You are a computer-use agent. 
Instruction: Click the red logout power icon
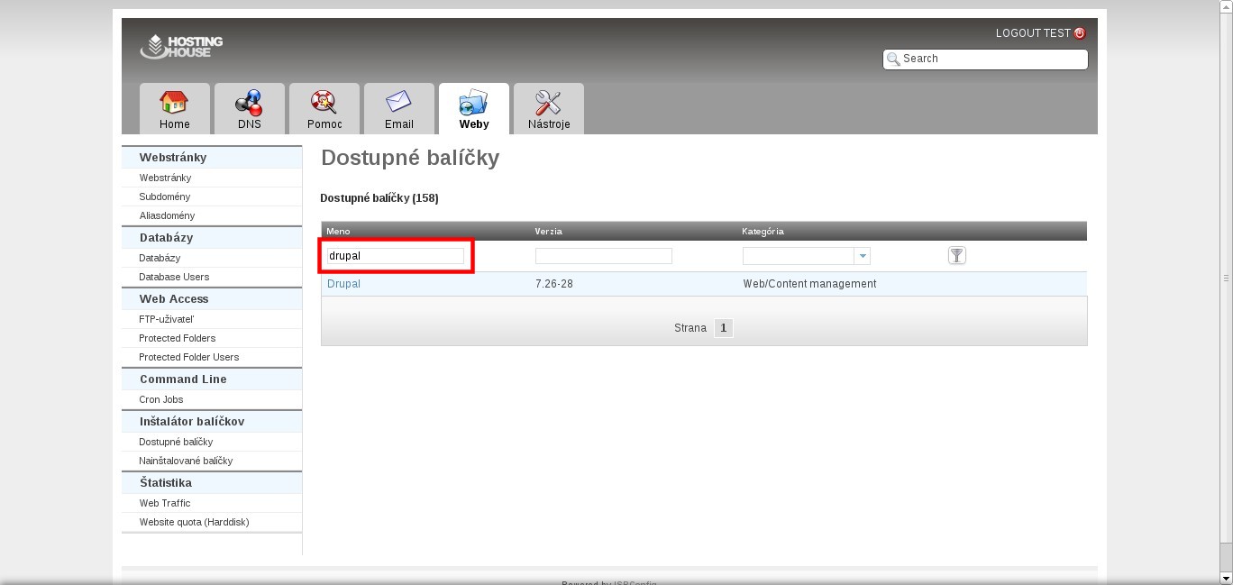coord(1080,33)
